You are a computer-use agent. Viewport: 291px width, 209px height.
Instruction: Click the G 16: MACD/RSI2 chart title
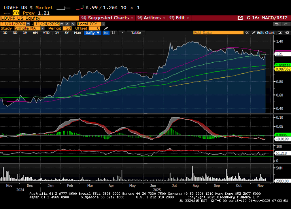coord(267,18)
